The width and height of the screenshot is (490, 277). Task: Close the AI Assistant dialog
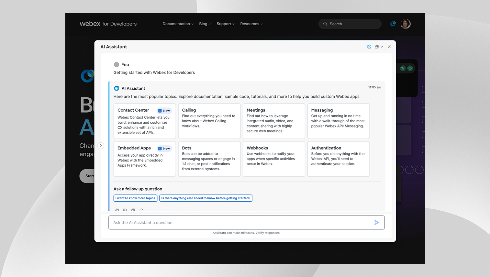pos(389,47)
